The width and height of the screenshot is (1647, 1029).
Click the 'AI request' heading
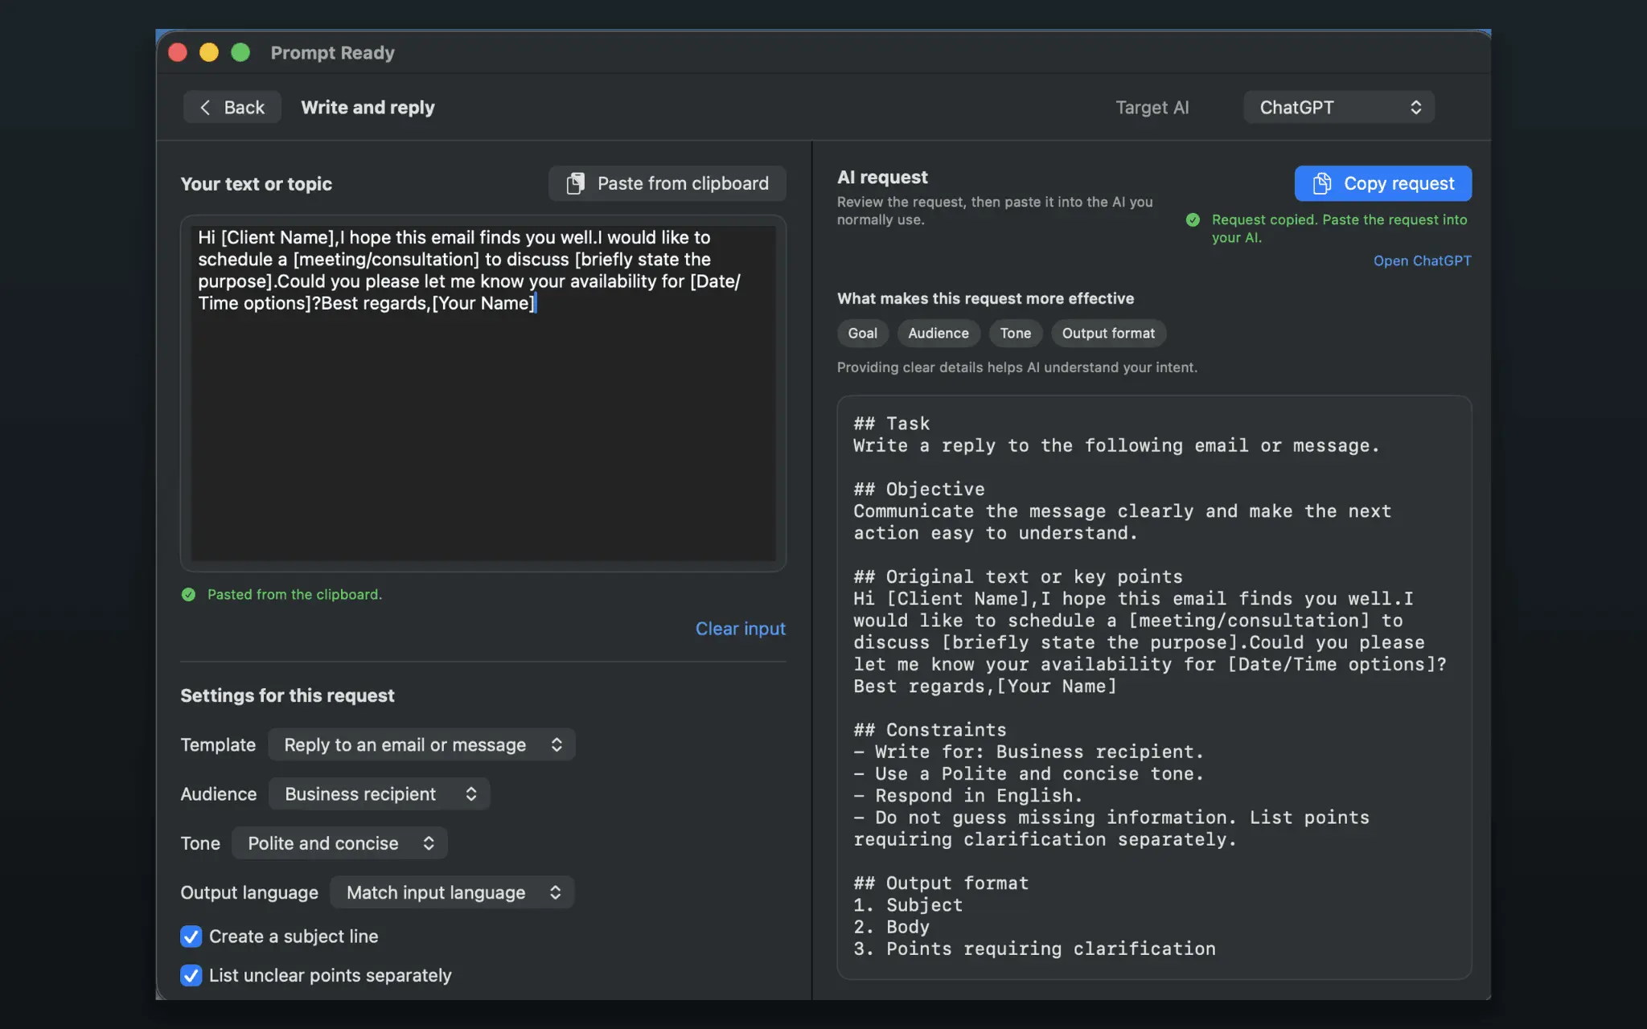pos(882,177)
